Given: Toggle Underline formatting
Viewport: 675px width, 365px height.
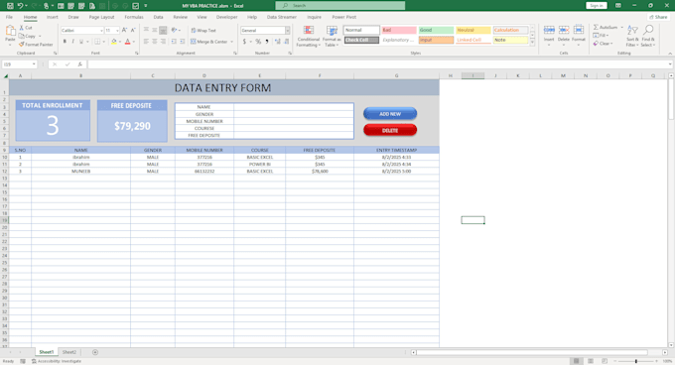Looking at the screenshot, I should [81, 42].
